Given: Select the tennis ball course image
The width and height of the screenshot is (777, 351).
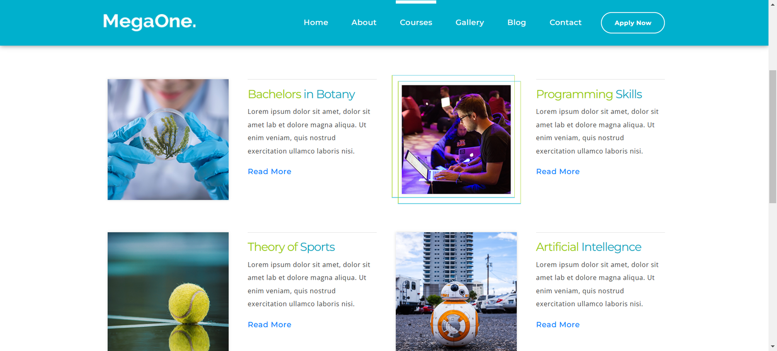Looking at the screenshot, I should 168,291.
